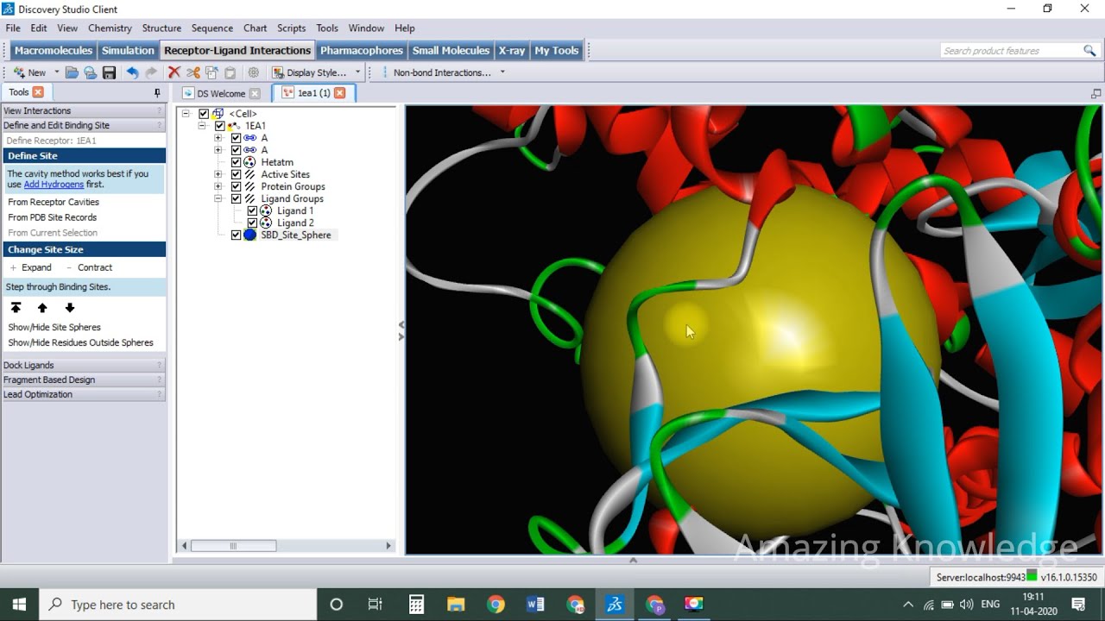Open Calculator from the taskbar
The width and height of the screenshot is (1105, 621).
tap(416, 605)
